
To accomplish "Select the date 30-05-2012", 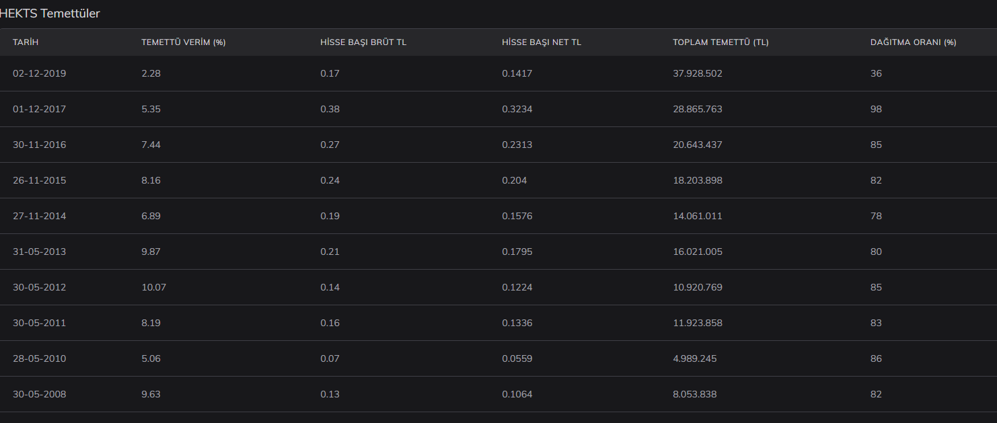I will click(39, 287).
